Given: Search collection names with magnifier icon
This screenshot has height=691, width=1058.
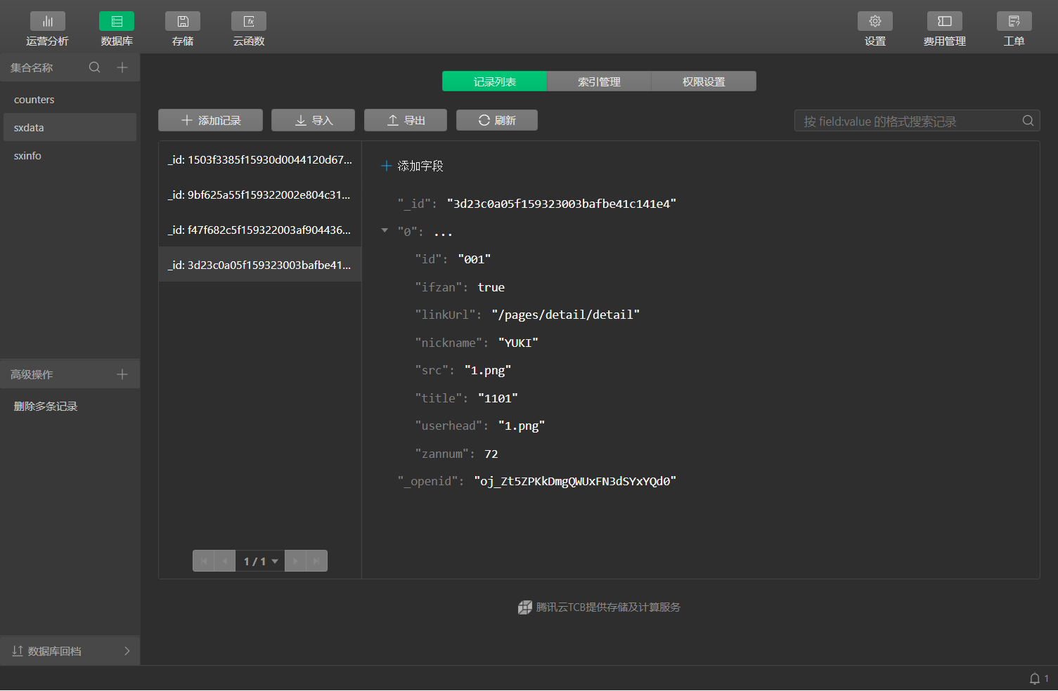Looking at the screenshot, I should pos(95,67).
